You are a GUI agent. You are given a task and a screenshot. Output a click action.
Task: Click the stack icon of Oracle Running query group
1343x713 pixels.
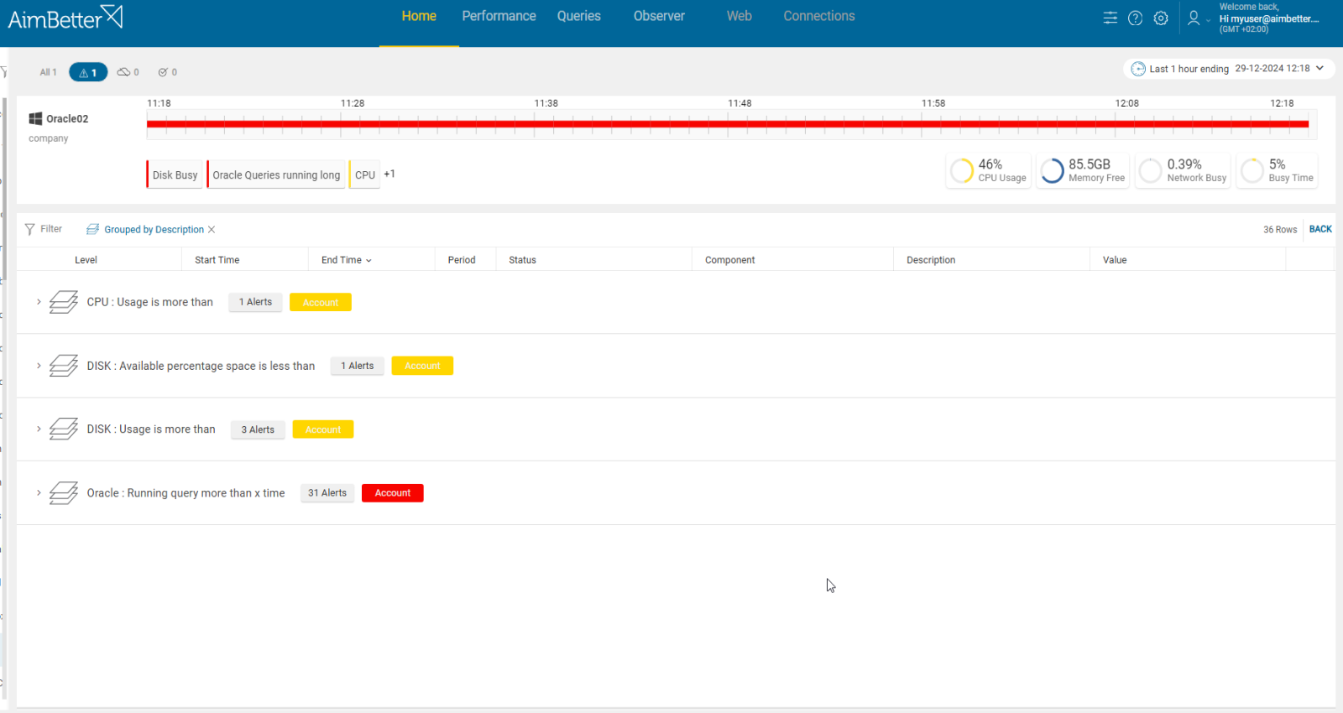coord(64,493)
